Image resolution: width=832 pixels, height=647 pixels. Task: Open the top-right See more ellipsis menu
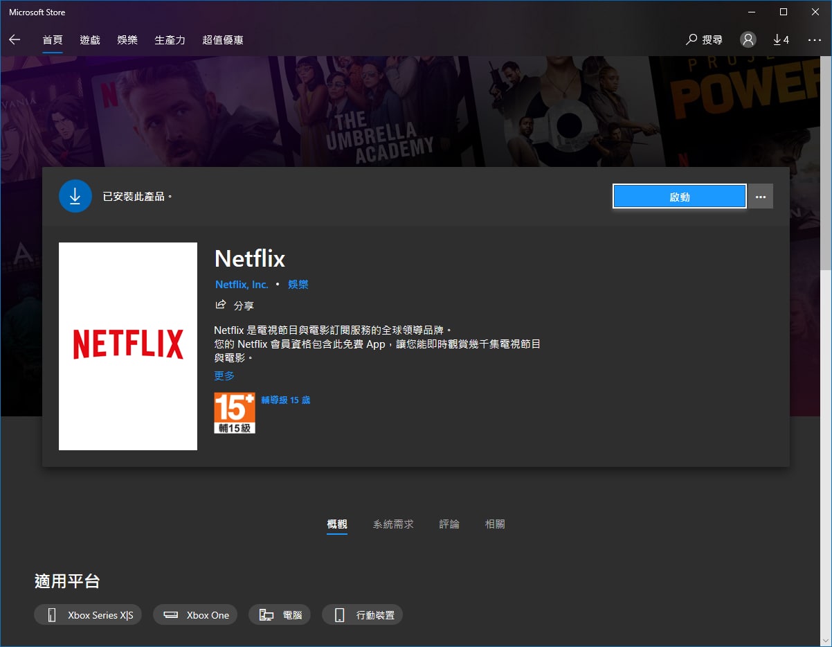(814, 40)
